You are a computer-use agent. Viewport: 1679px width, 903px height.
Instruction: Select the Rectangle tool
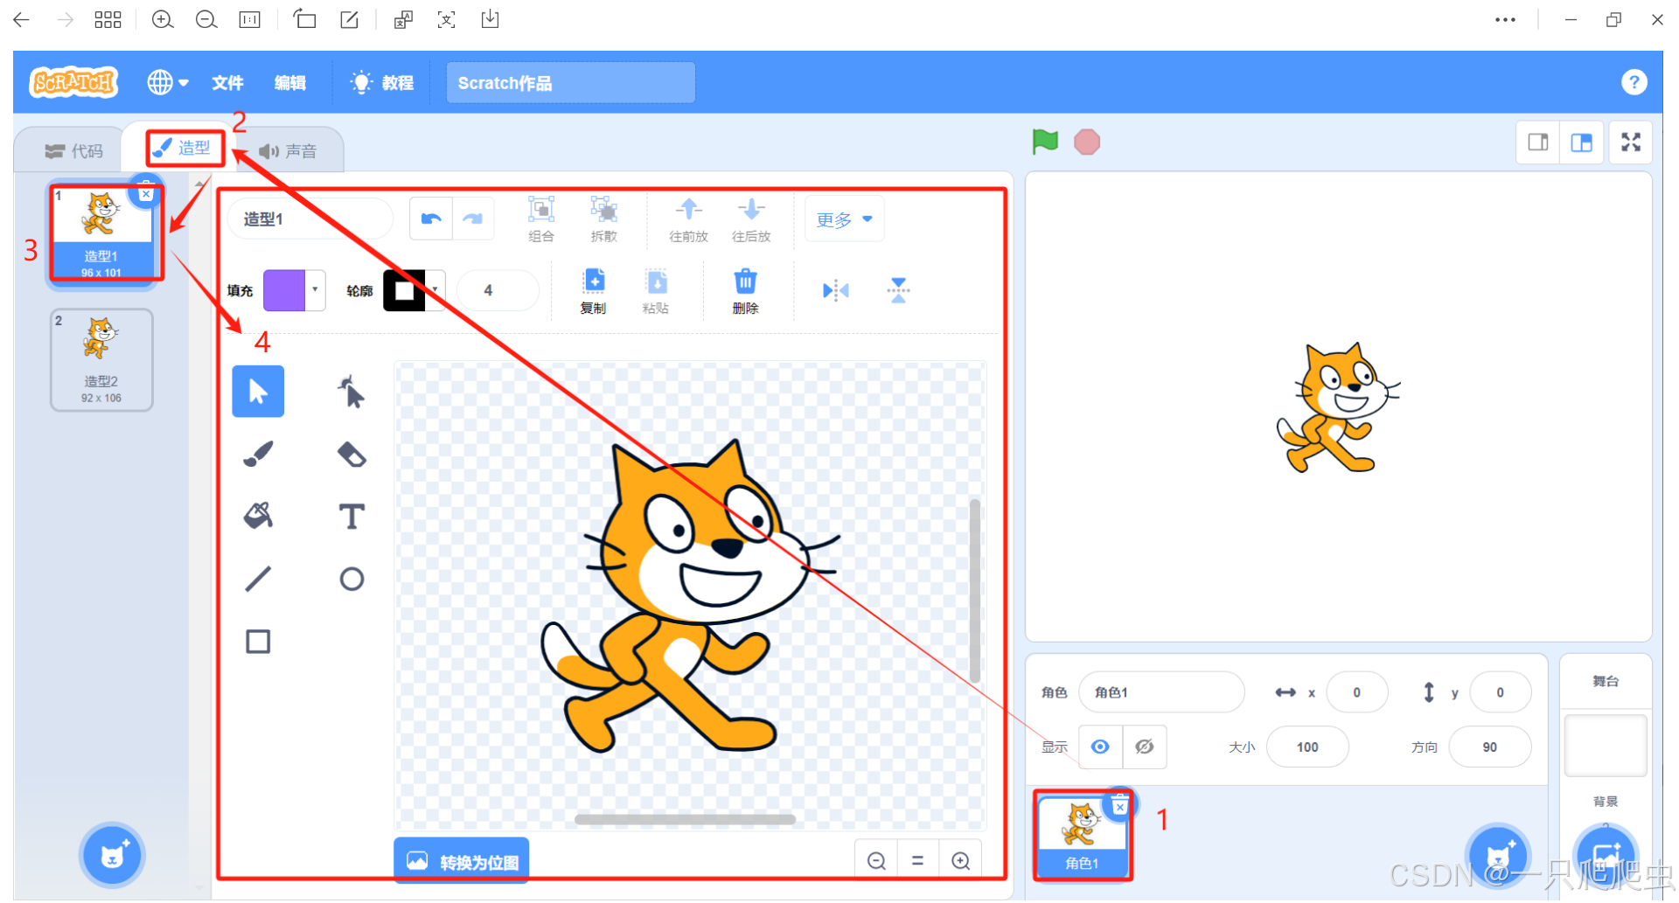tap(258, 642)
